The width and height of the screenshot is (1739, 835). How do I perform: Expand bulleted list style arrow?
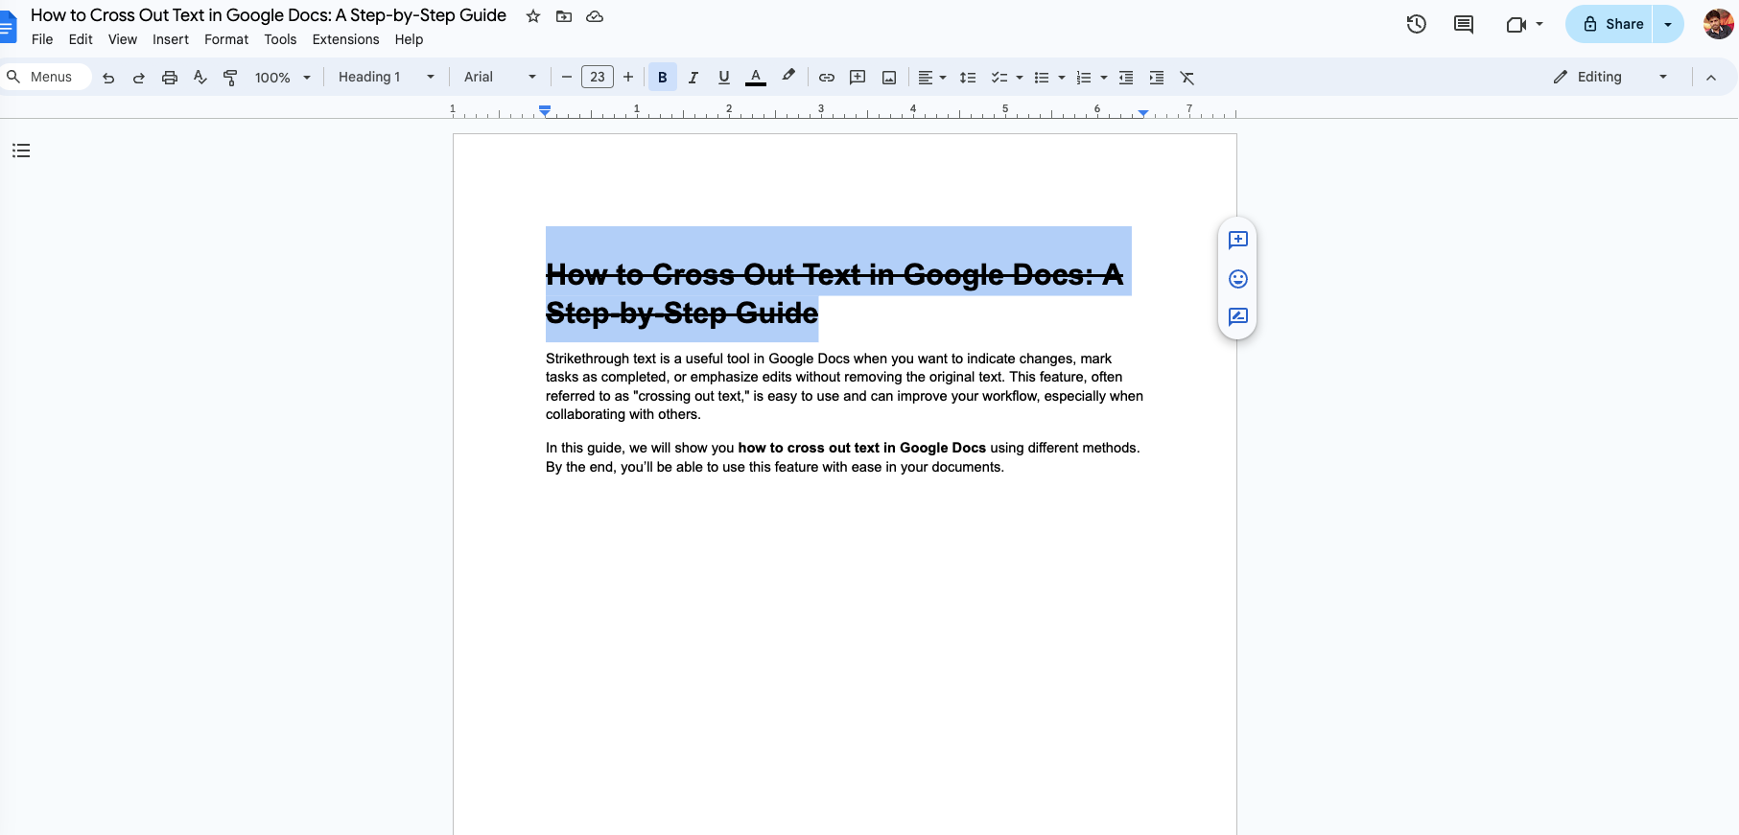click(x=1062, y=78)
